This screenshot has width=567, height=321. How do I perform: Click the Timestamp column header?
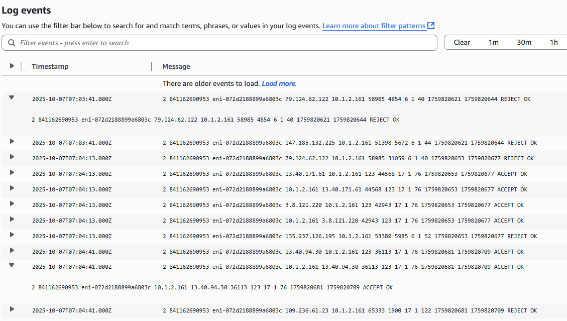(50, 66)
